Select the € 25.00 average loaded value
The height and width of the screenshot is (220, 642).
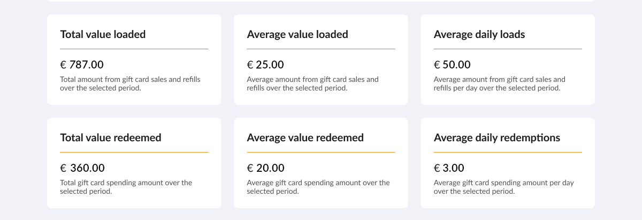(x=265, y=65)
